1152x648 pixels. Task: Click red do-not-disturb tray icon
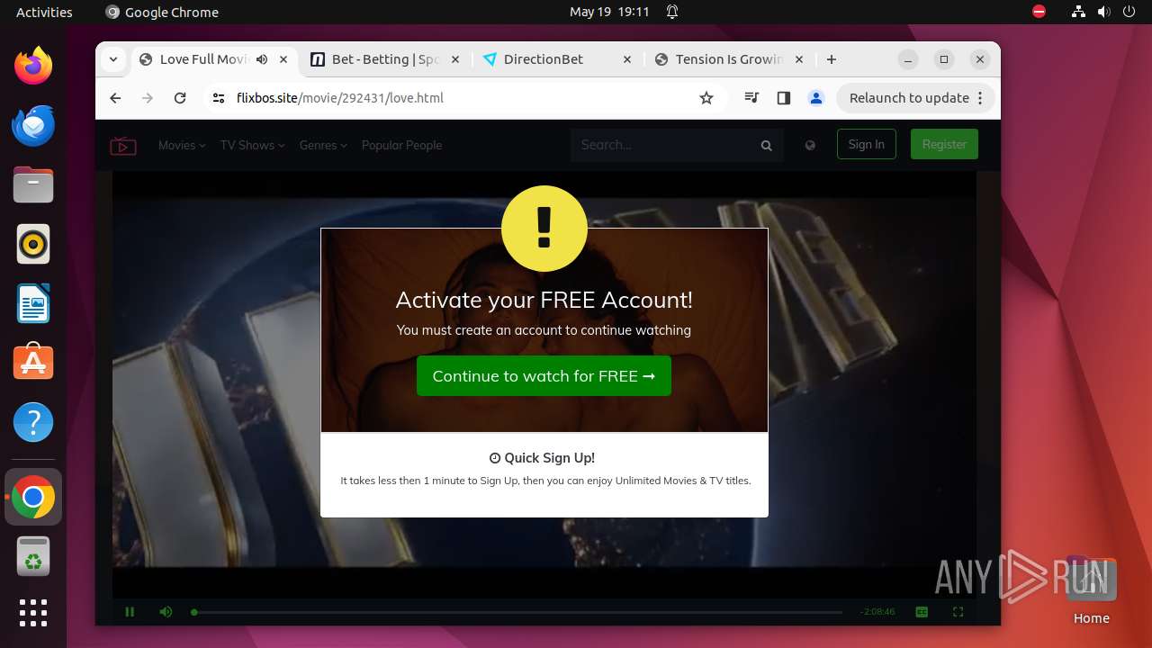1039,12
